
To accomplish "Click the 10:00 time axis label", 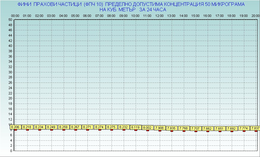I will 135,16.
